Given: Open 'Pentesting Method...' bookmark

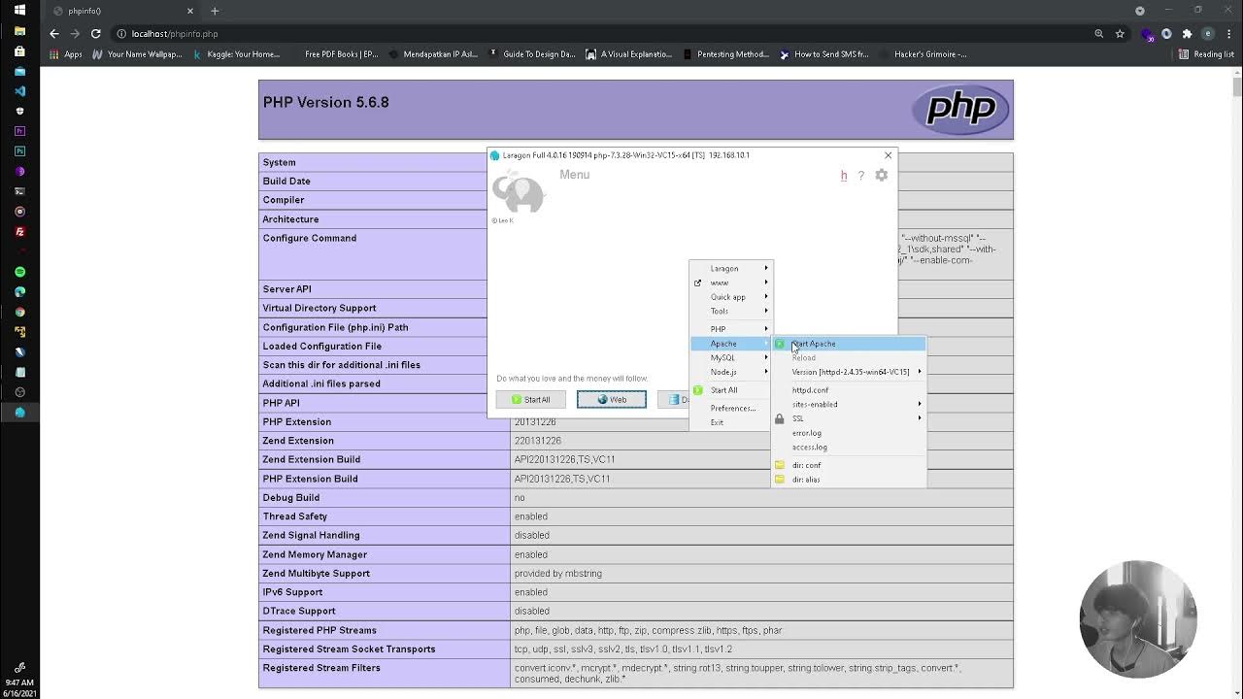Looking at the screenshot, I should [726, 54].
